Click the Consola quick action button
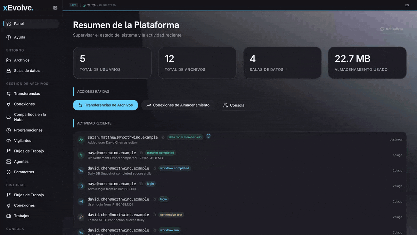Image resolution: width=417 pixels, height=235 pixels. pos(234,105)
